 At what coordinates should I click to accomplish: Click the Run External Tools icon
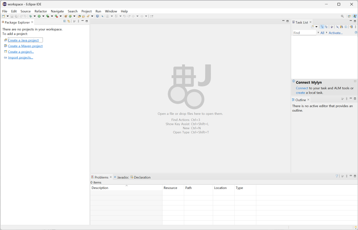56,16
